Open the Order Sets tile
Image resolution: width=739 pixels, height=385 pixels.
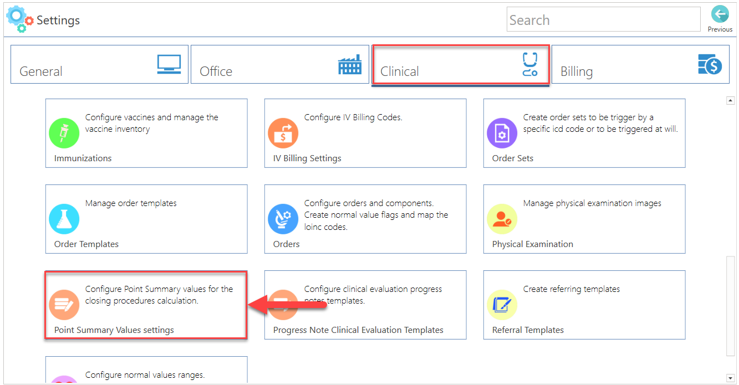[x=584, y=133]
